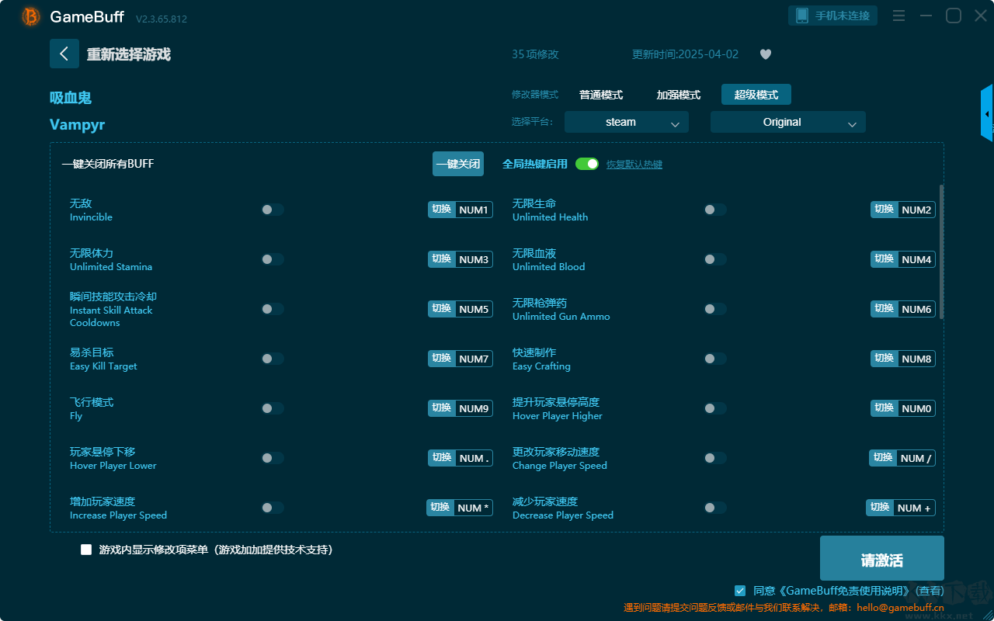The height and width of the screenshot is (621, 994).
Task: Click the heart favorite icon
Action: point(765,54)
